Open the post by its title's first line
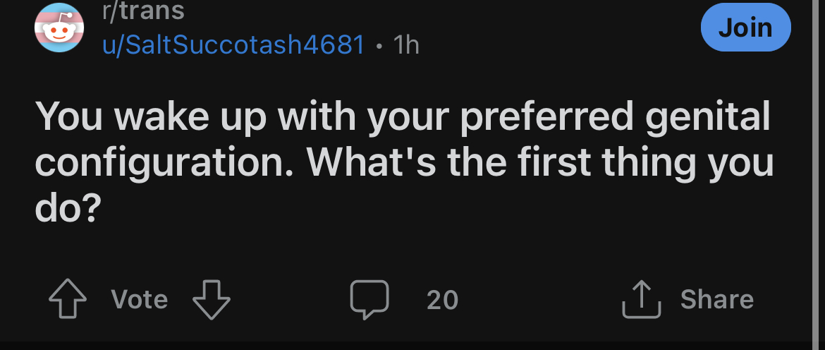825x350 pixels. click(x=403, y=117)
